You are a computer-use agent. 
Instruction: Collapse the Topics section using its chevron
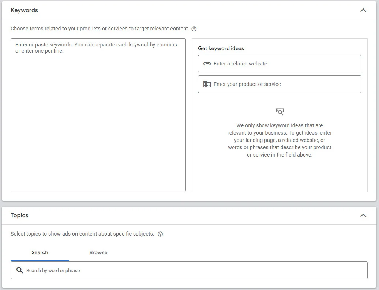point(363,215)
